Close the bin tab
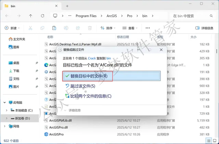The image size is (219, 144). coord(56,6)
